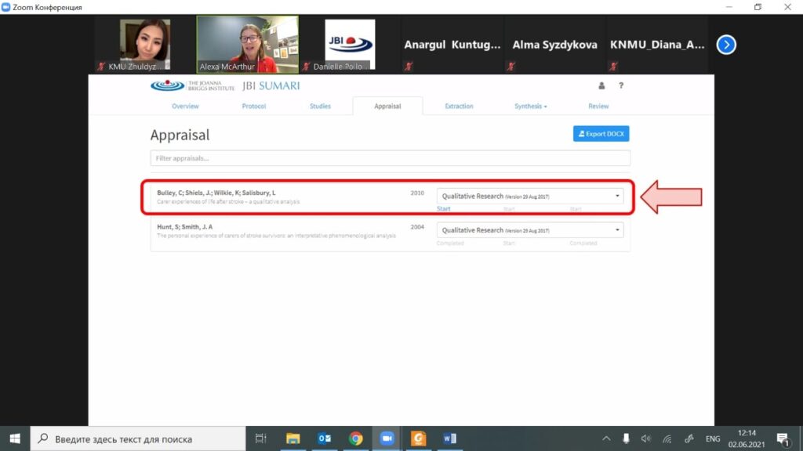Open the Windows notification center icon
This screenshot has width=803, height=451.
point(783,438)
